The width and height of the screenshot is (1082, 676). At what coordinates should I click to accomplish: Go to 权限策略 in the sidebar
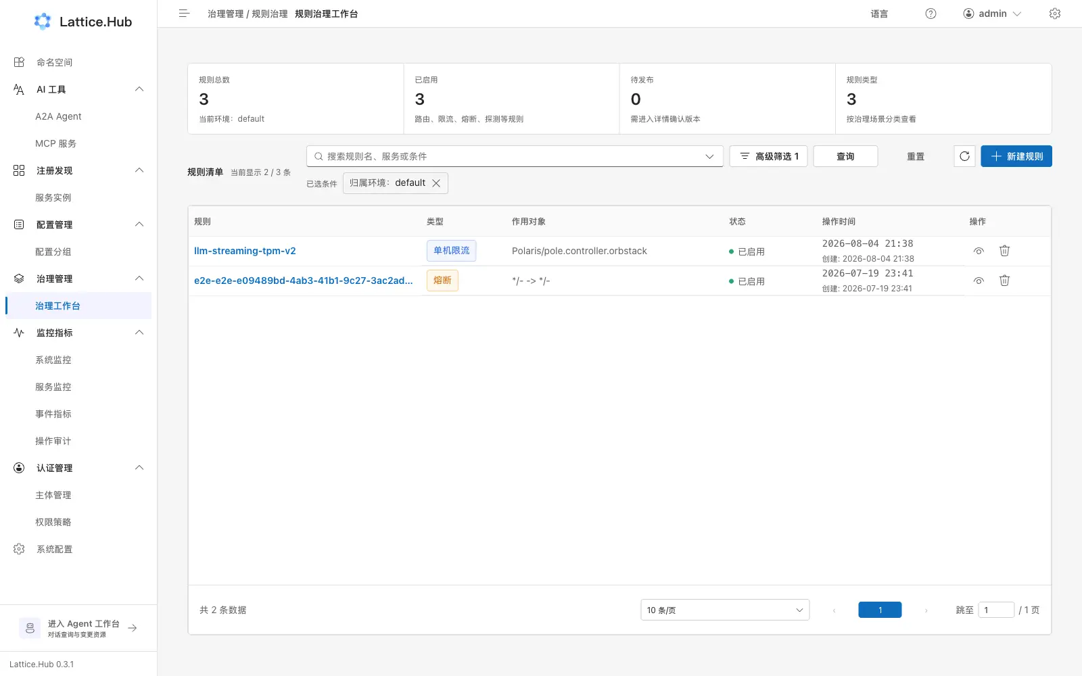tap(78, 522)
